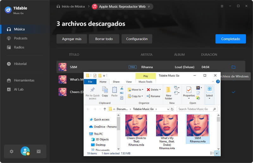Click the user profile avatar icon
Viewport: 253px width, 163px height.
[25, 151]
